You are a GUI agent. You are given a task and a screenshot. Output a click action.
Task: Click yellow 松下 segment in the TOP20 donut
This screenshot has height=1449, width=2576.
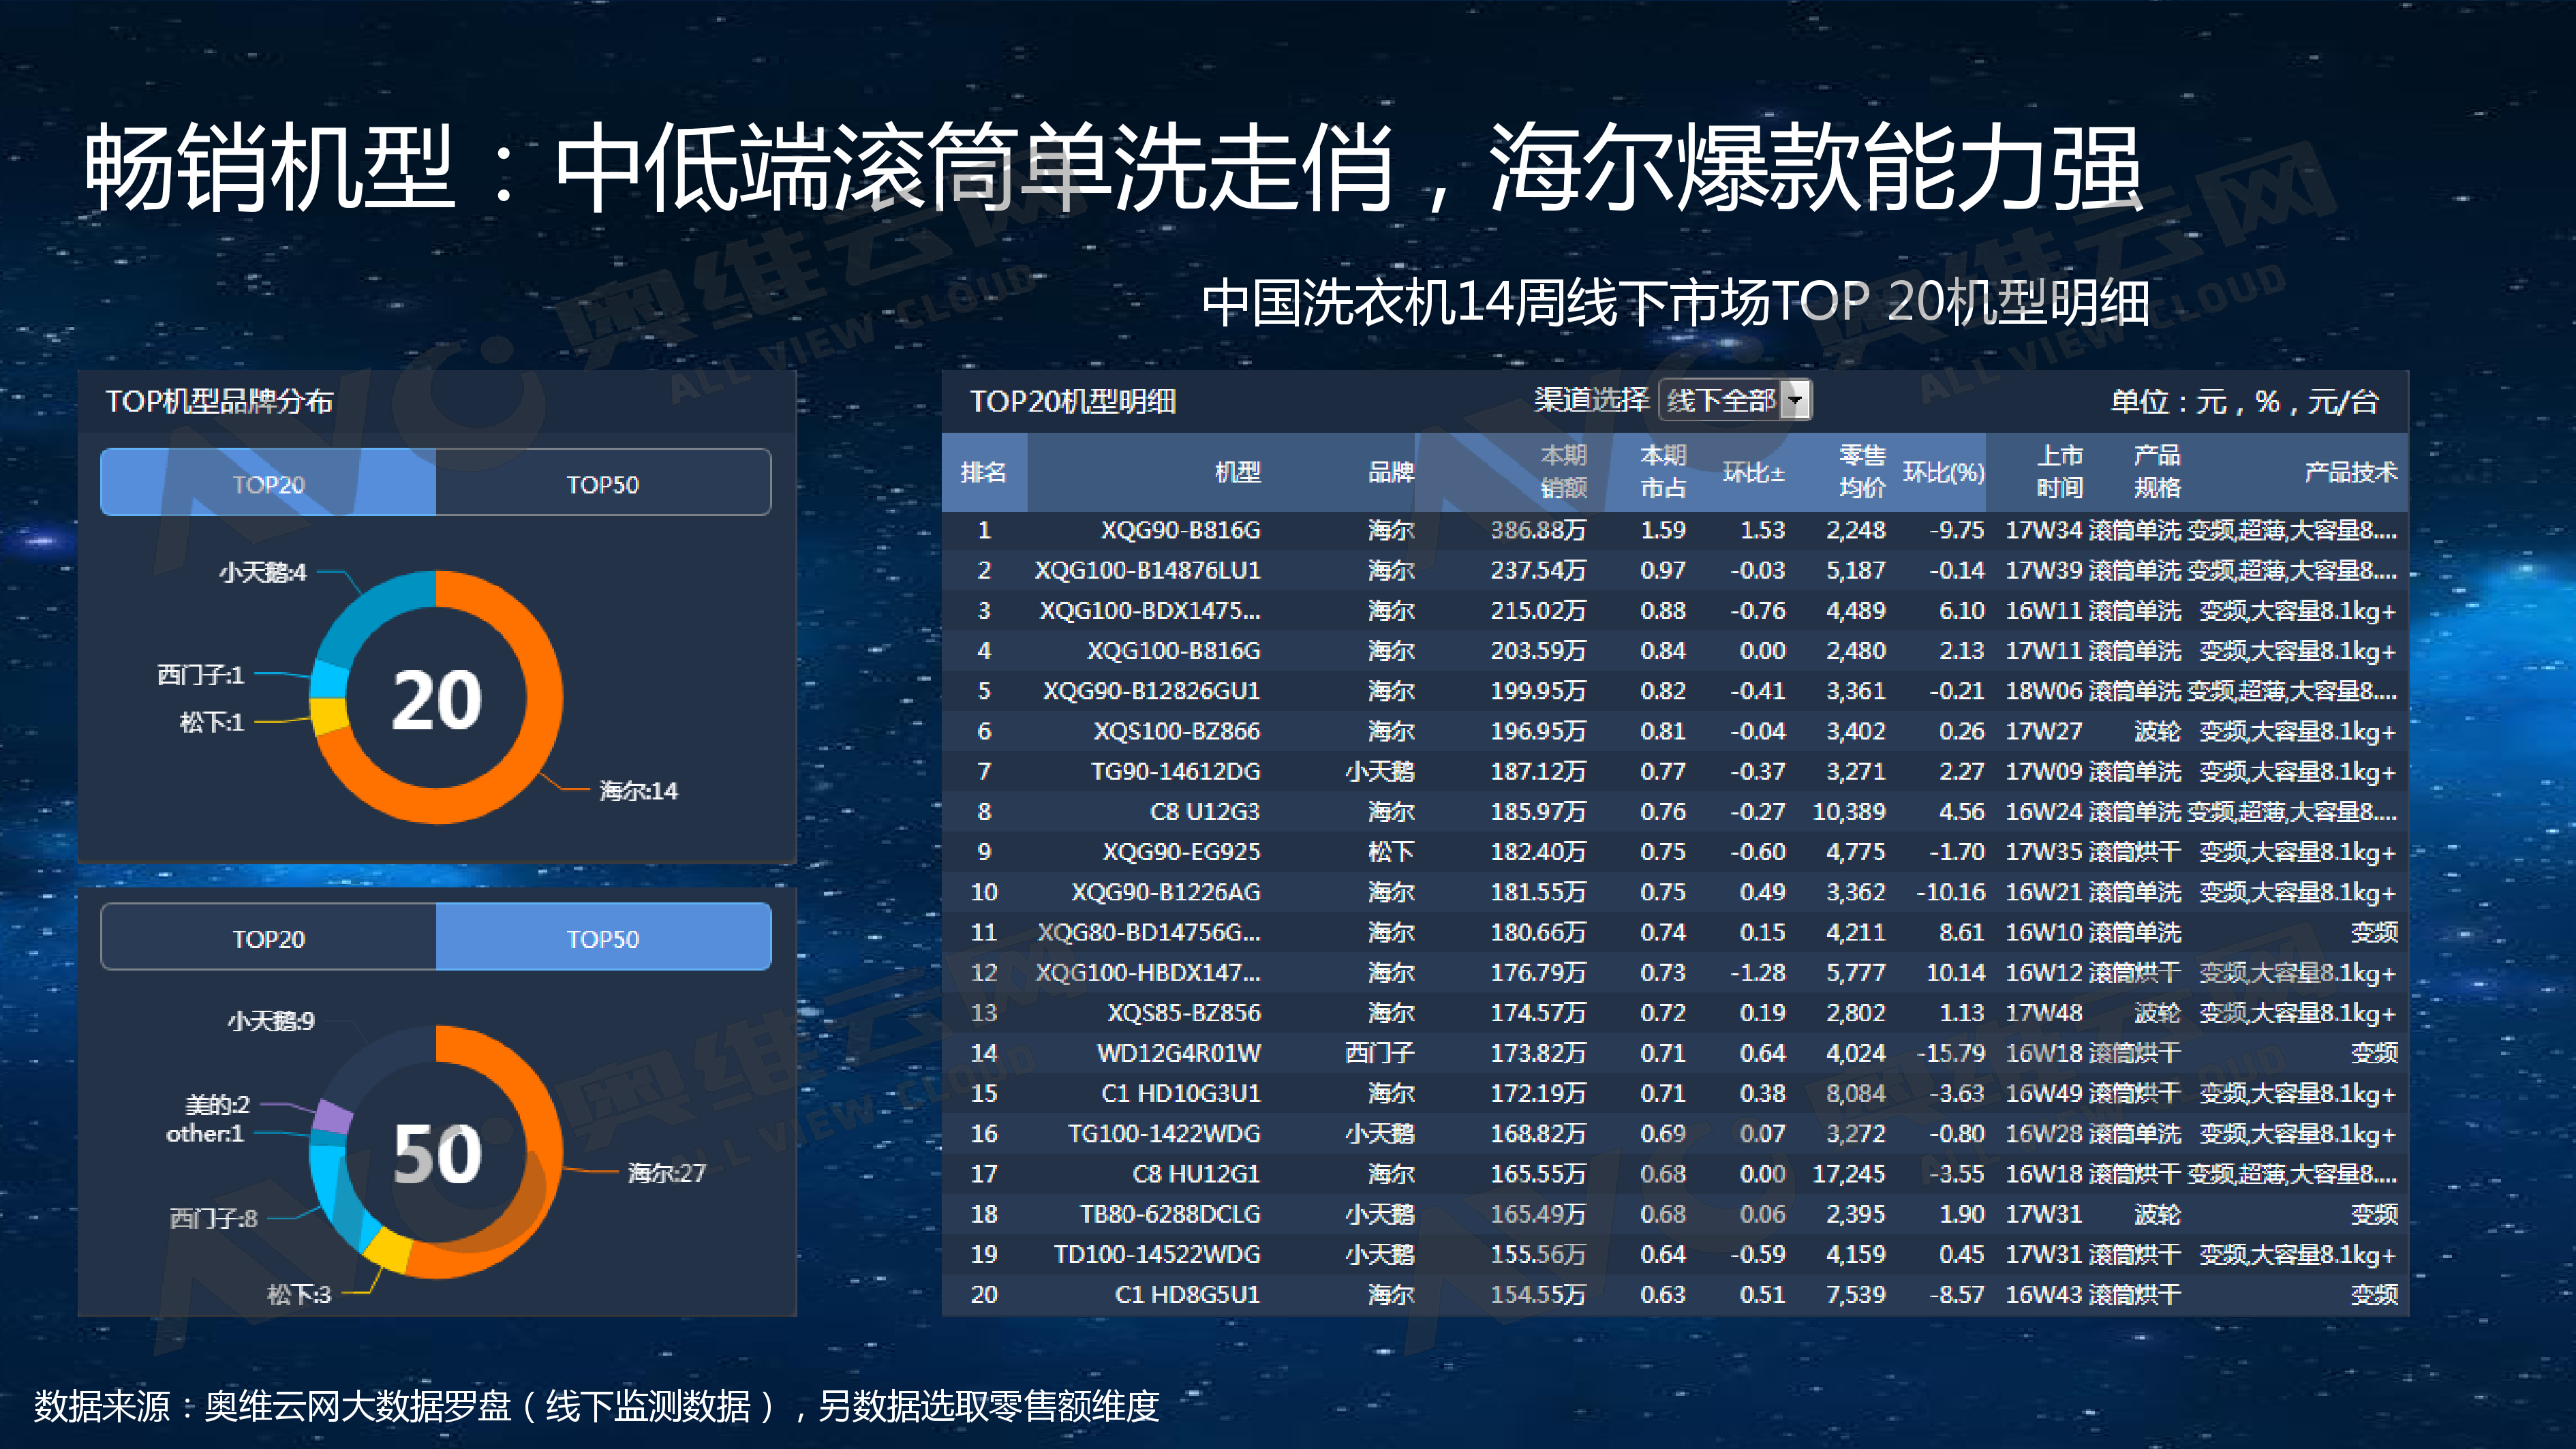pyautogui.click(x=329, y=715)
